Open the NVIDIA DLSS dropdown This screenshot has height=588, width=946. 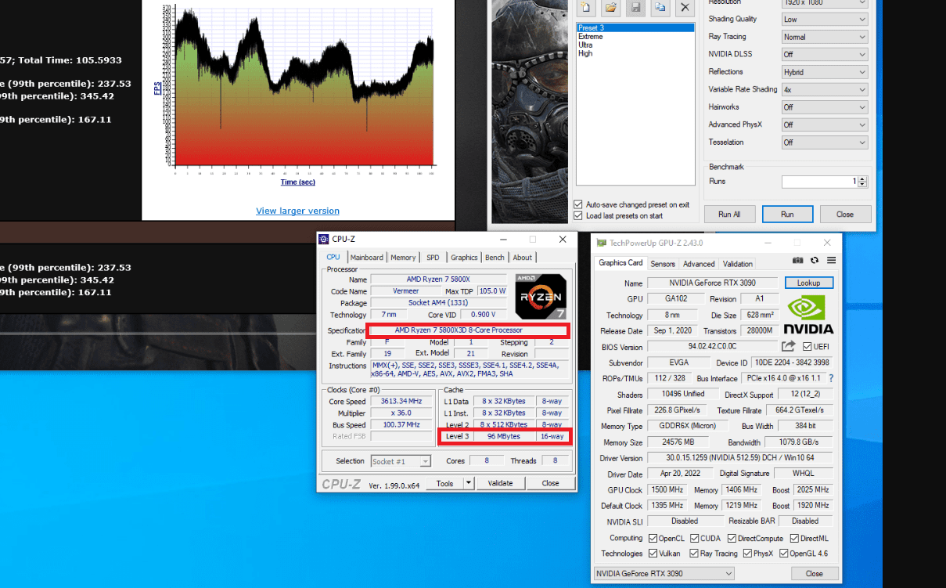[x=825, y=55]
